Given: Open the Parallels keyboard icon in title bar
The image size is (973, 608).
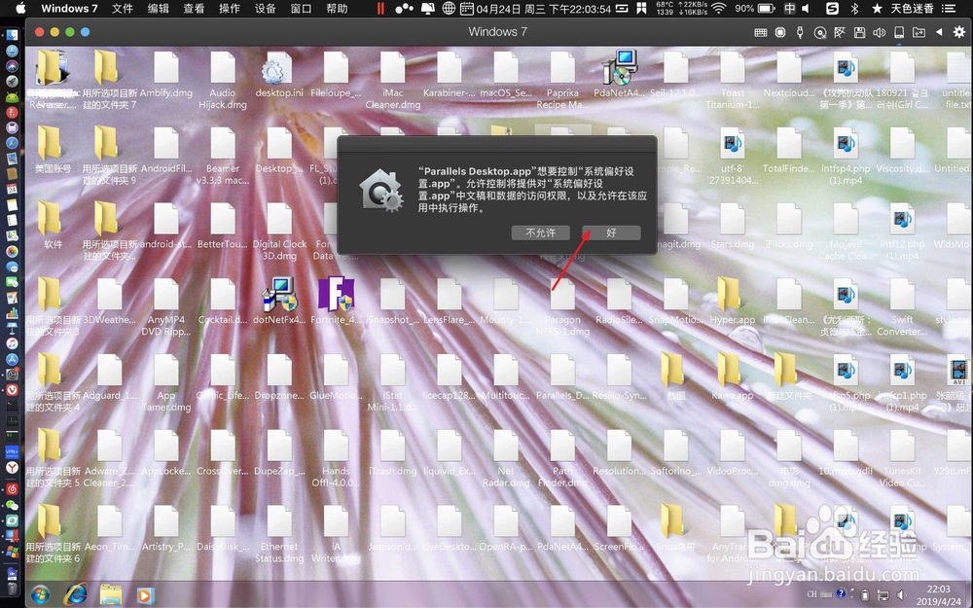Looking at the screenshot, I should 760,32.
